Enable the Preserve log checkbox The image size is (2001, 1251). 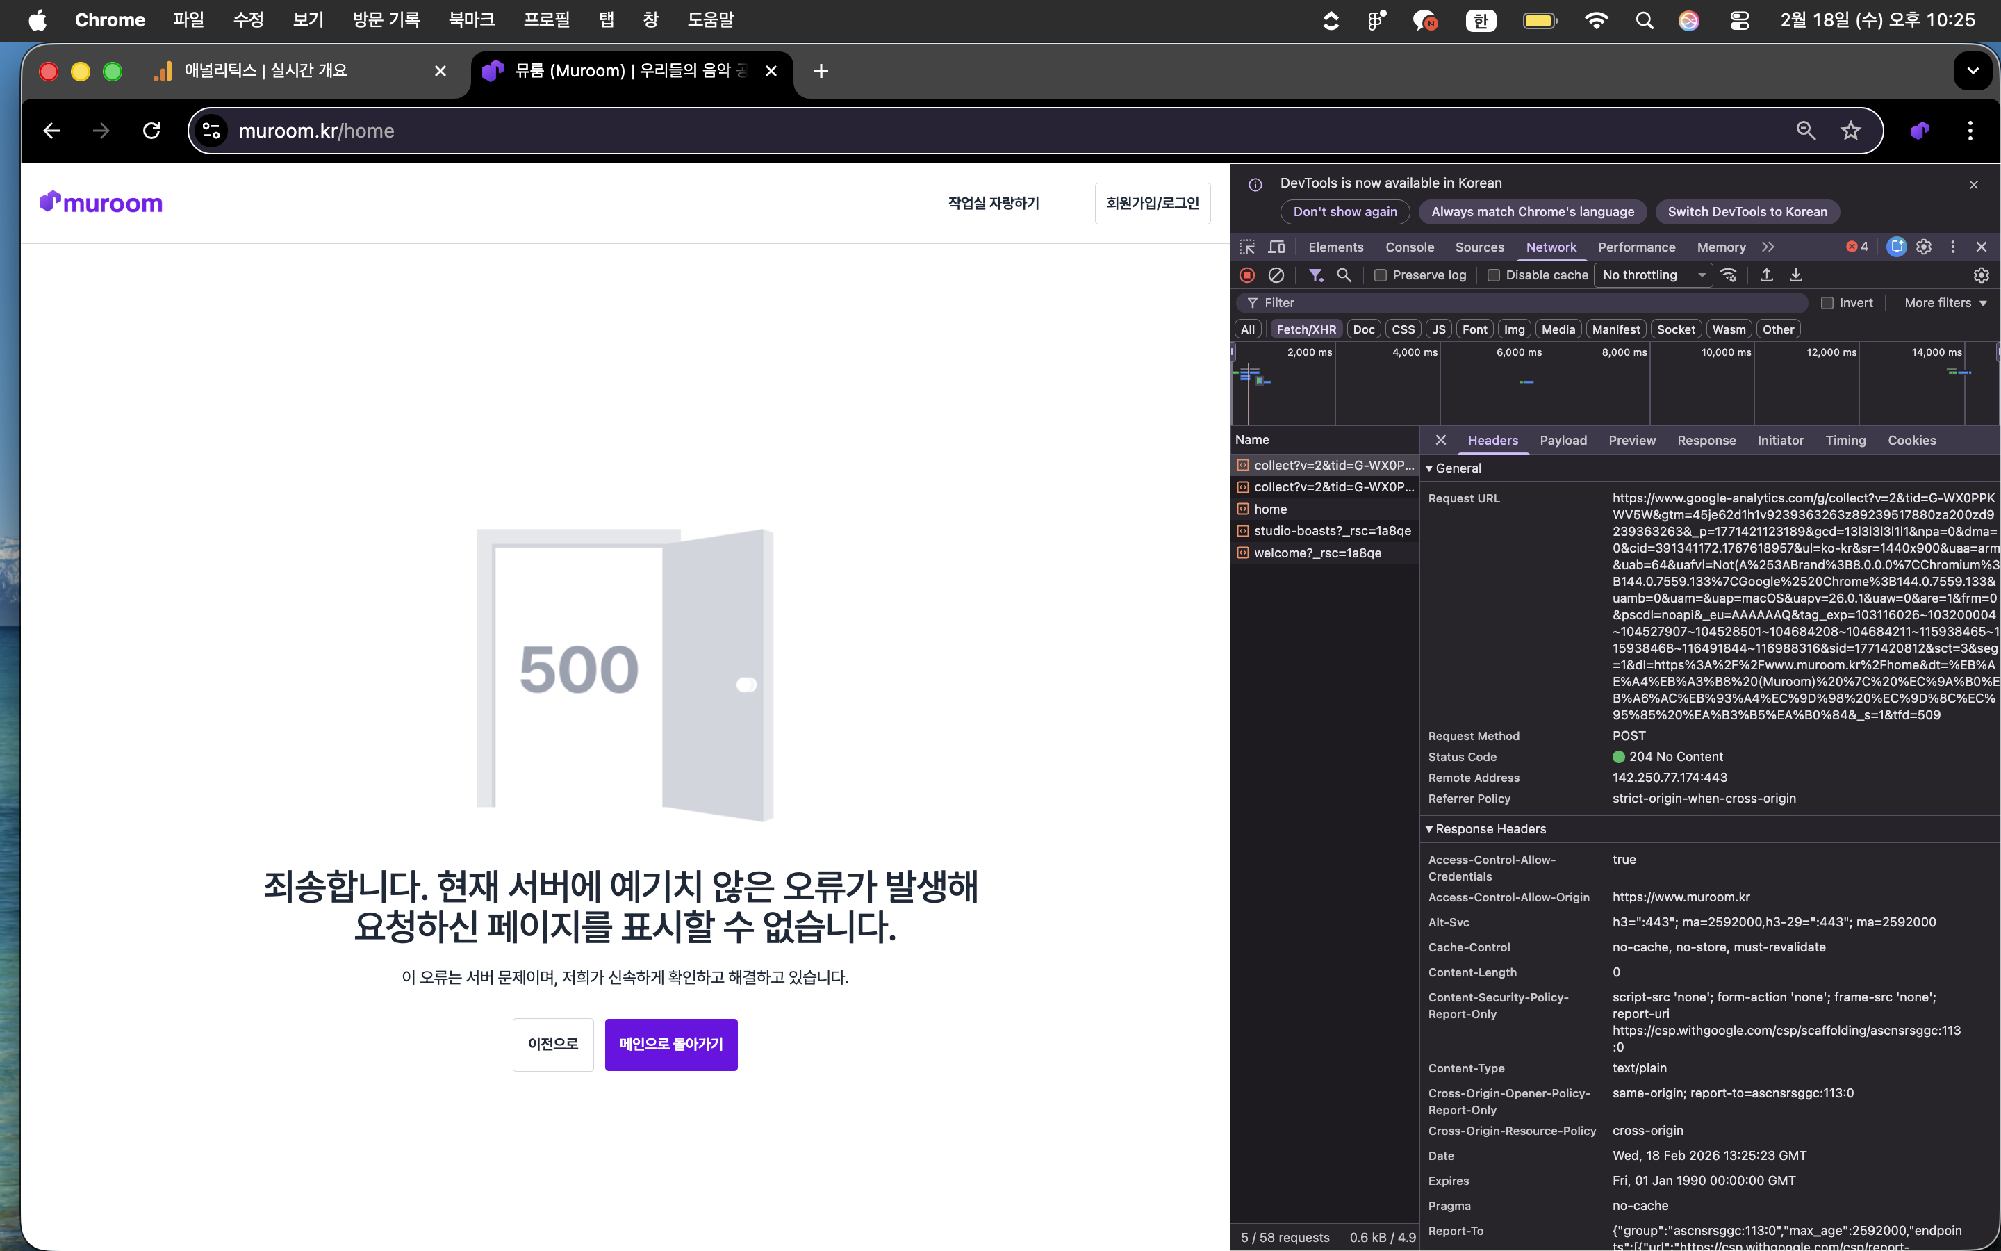(x=1380, y=275)
